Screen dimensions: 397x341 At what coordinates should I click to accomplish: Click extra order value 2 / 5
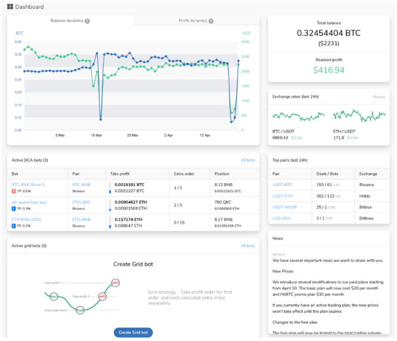[x=178, y=205]
